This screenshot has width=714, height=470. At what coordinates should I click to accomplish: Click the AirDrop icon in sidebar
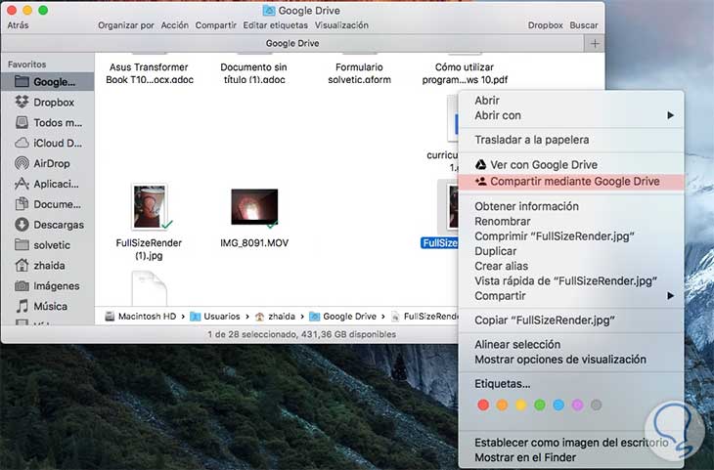click(22, 163)
